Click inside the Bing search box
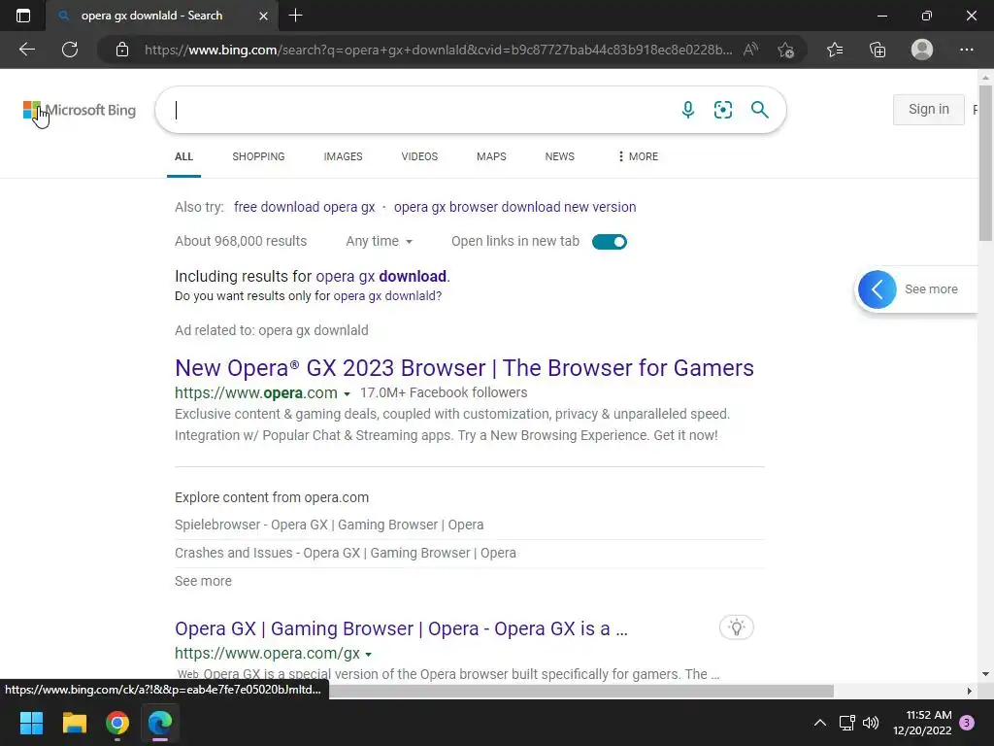The width and height of the screenshot is (994, 746). coord(418,110)
